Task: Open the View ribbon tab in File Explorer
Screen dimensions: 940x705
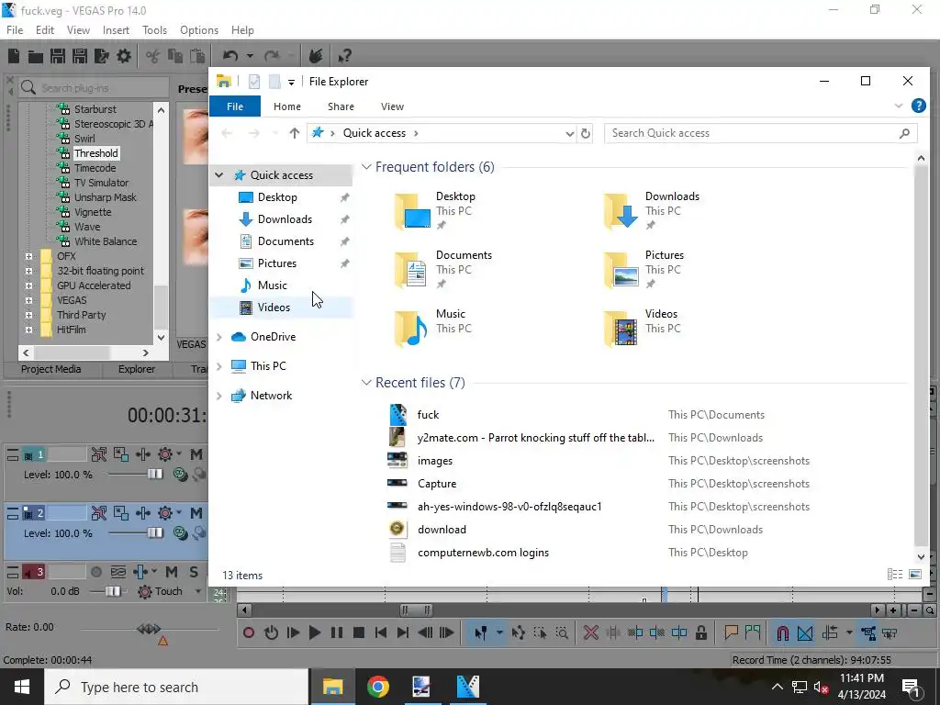Action: pos(392,106)
